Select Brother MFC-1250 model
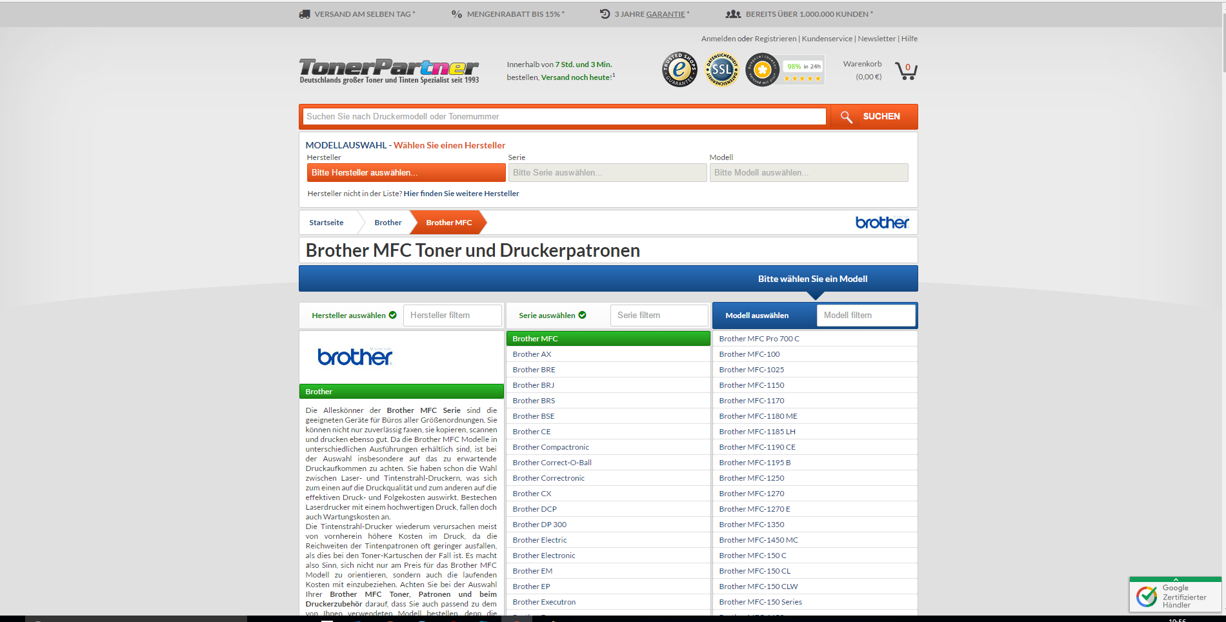 (x=752, y=478)
